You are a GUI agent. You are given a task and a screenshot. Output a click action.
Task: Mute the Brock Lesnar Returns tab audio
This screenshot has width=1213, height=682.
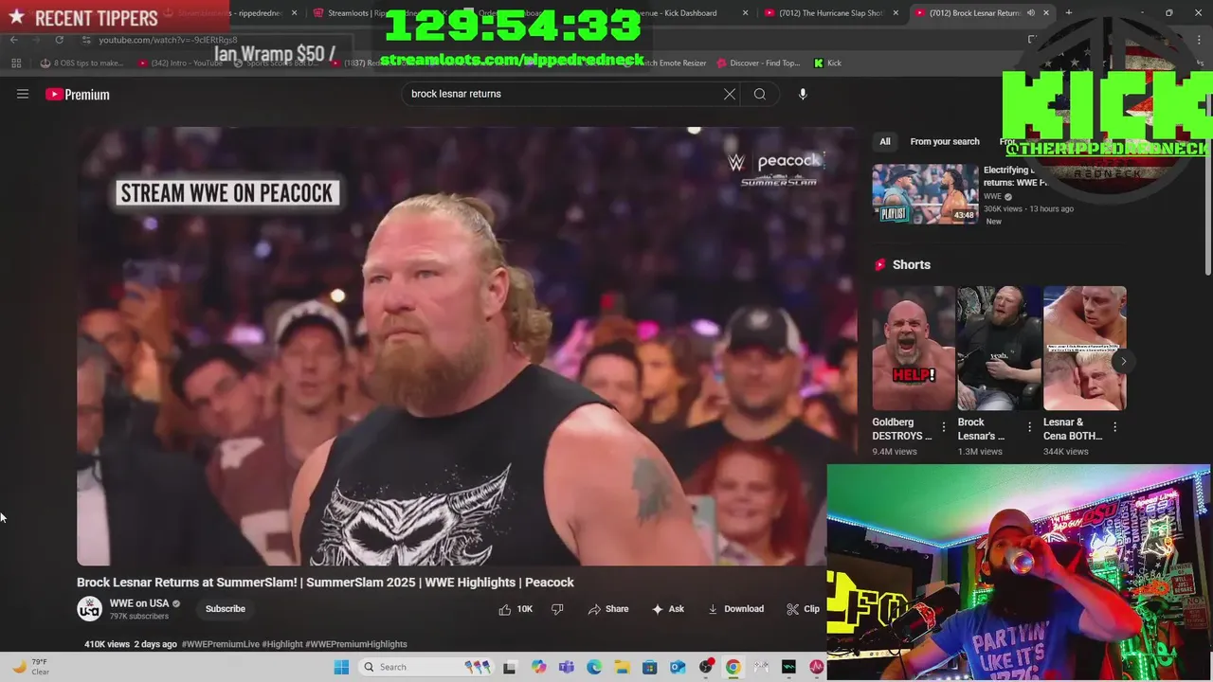click(x=1031, y=13)
